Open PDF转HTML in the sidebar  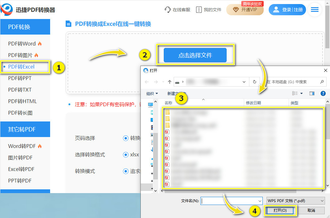22,101
